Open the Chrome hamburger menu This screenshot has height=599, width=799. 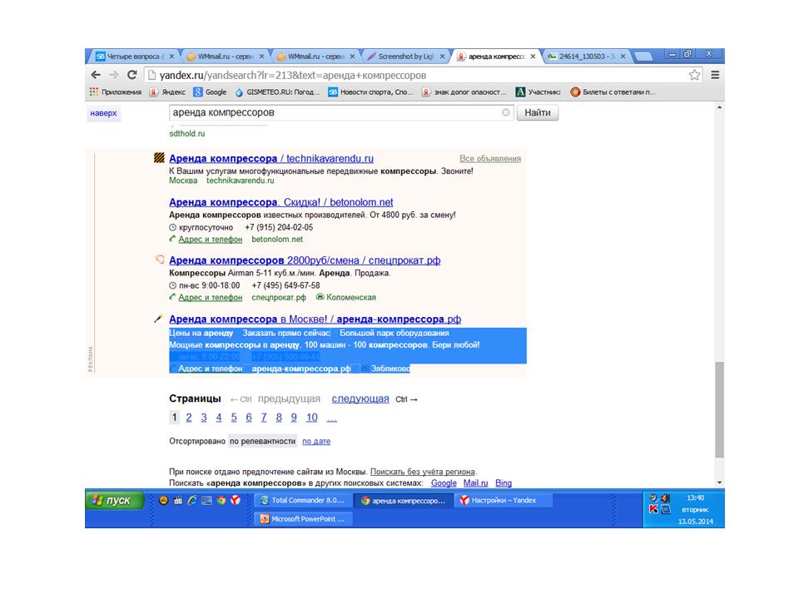(715, 75)
